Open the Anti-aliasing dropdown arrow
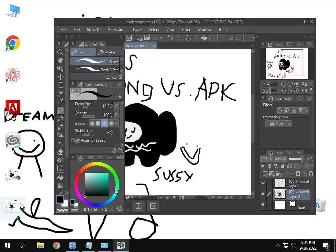The image size is (336, 252). tap(116, 123)
